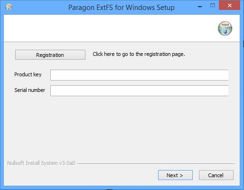The height and width of the screenshot is (190, 244).
Task: Close the Paragon ExtFS Setup window
Action: 229,5
